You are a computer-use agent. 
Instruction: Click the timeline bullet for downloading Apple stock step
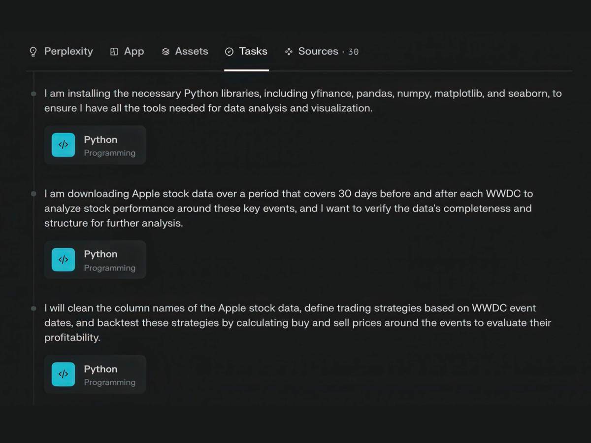(33, 194)
